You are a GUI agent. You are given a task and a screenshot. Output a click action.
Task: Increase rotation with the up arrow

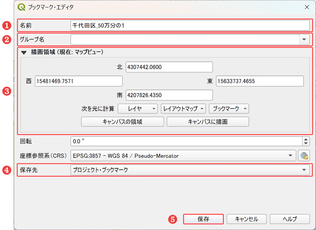pos(306,139)
